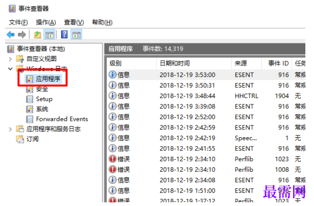
Task: Select date cell 2018-12-19 3:39:08
Action: click(x=187, y=107)
